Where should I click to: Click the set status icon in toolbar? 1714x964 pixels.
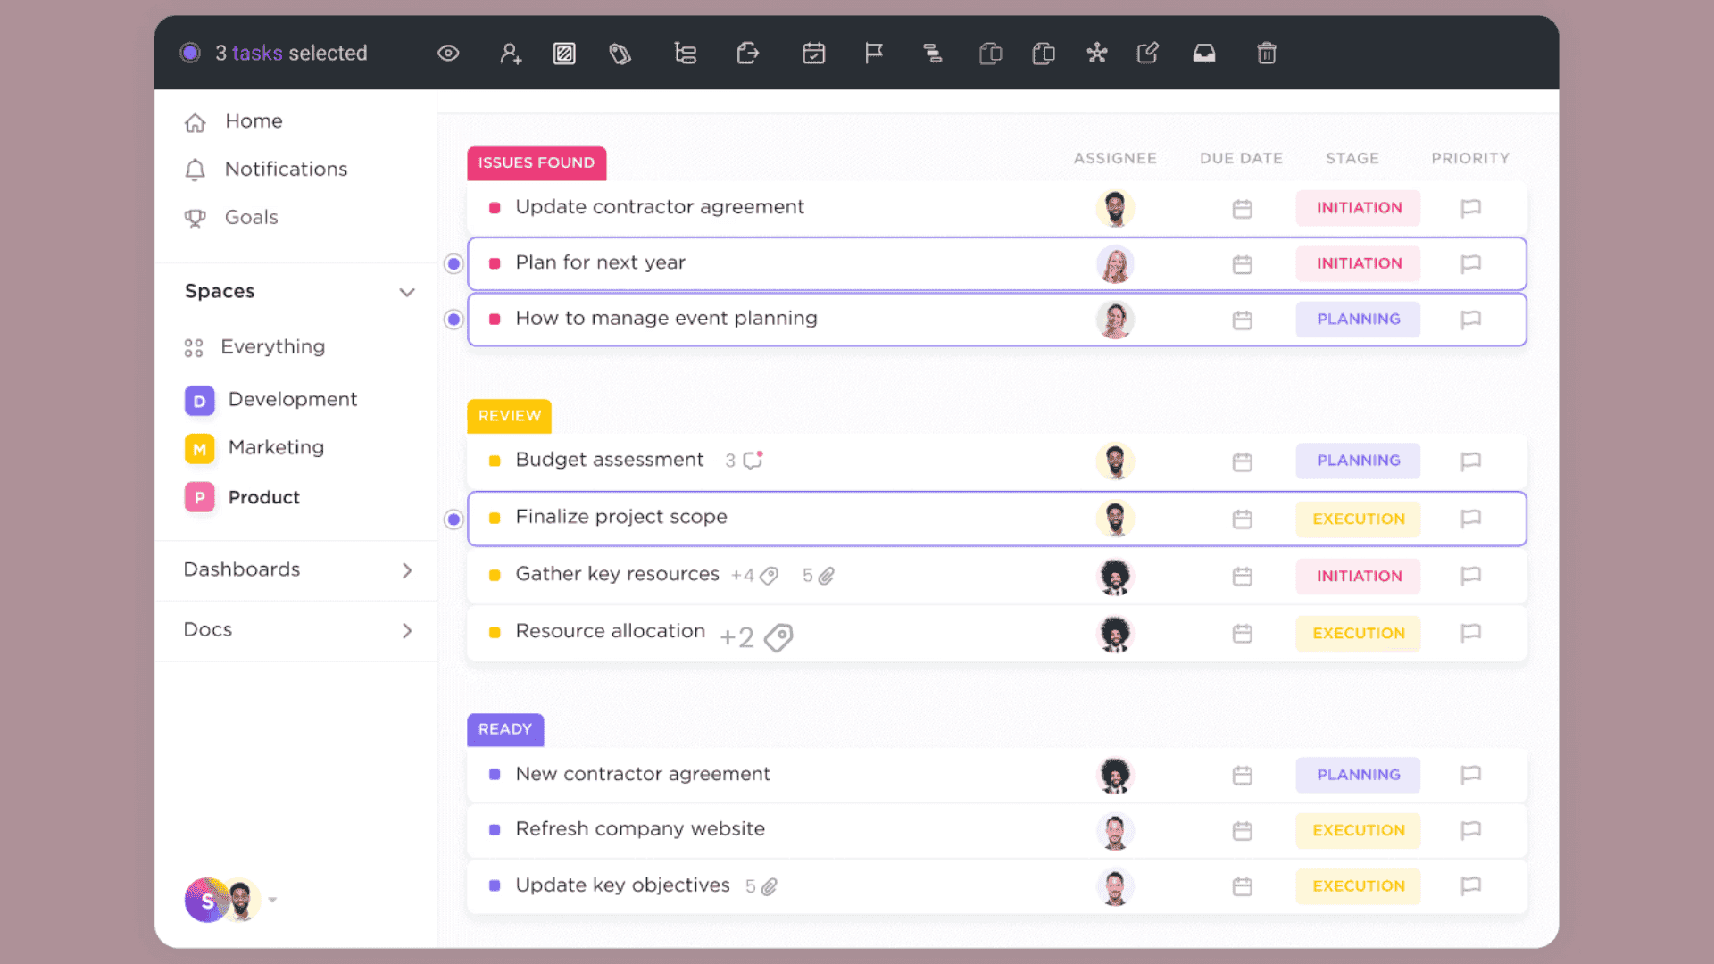coord(564,54)
